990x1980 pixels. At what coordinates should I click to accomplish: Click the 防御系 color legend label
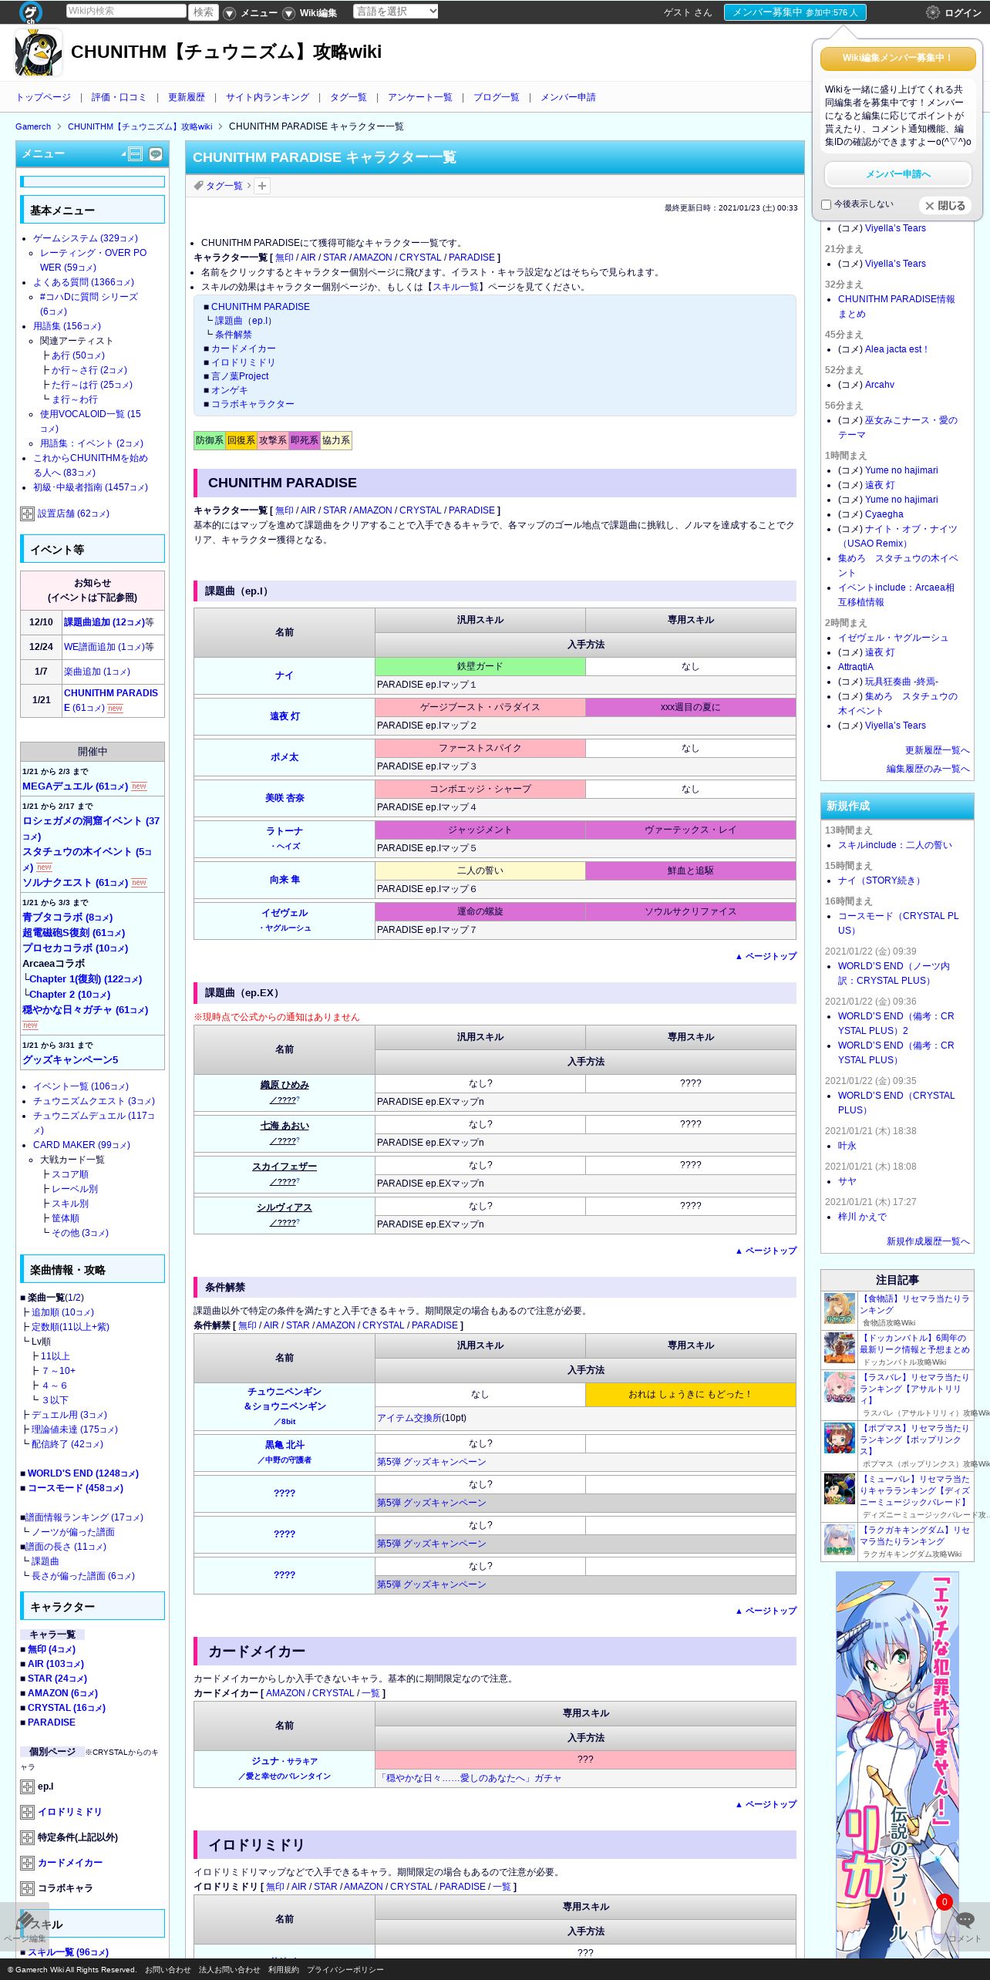(x=209, y=440)
